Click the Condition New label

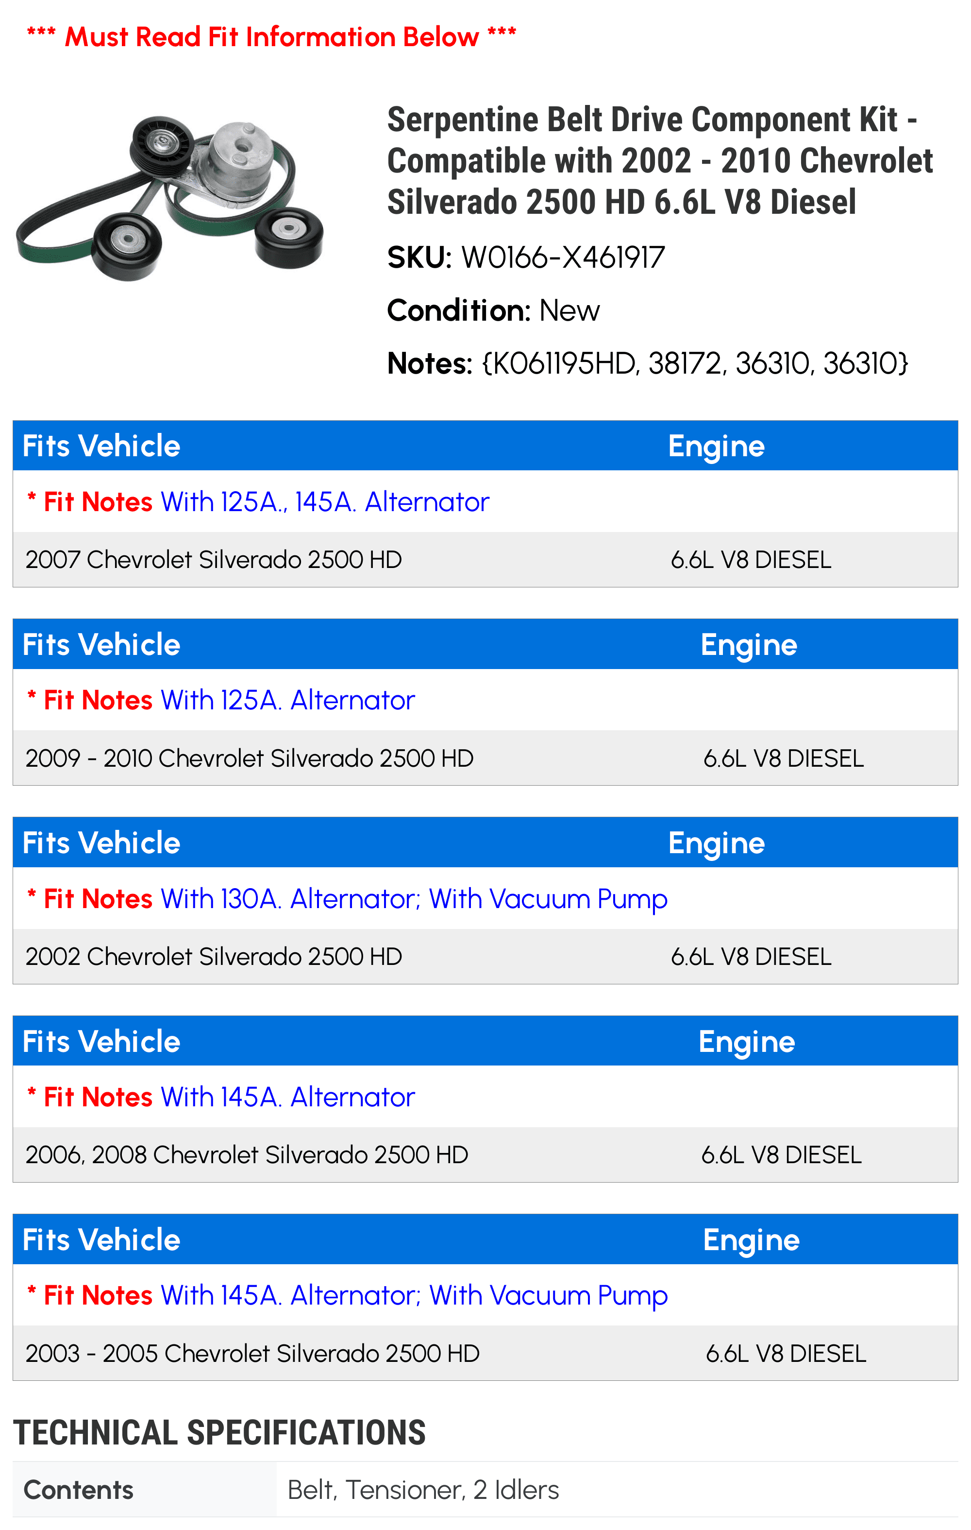pyautogui.click(x=493, y=310)
